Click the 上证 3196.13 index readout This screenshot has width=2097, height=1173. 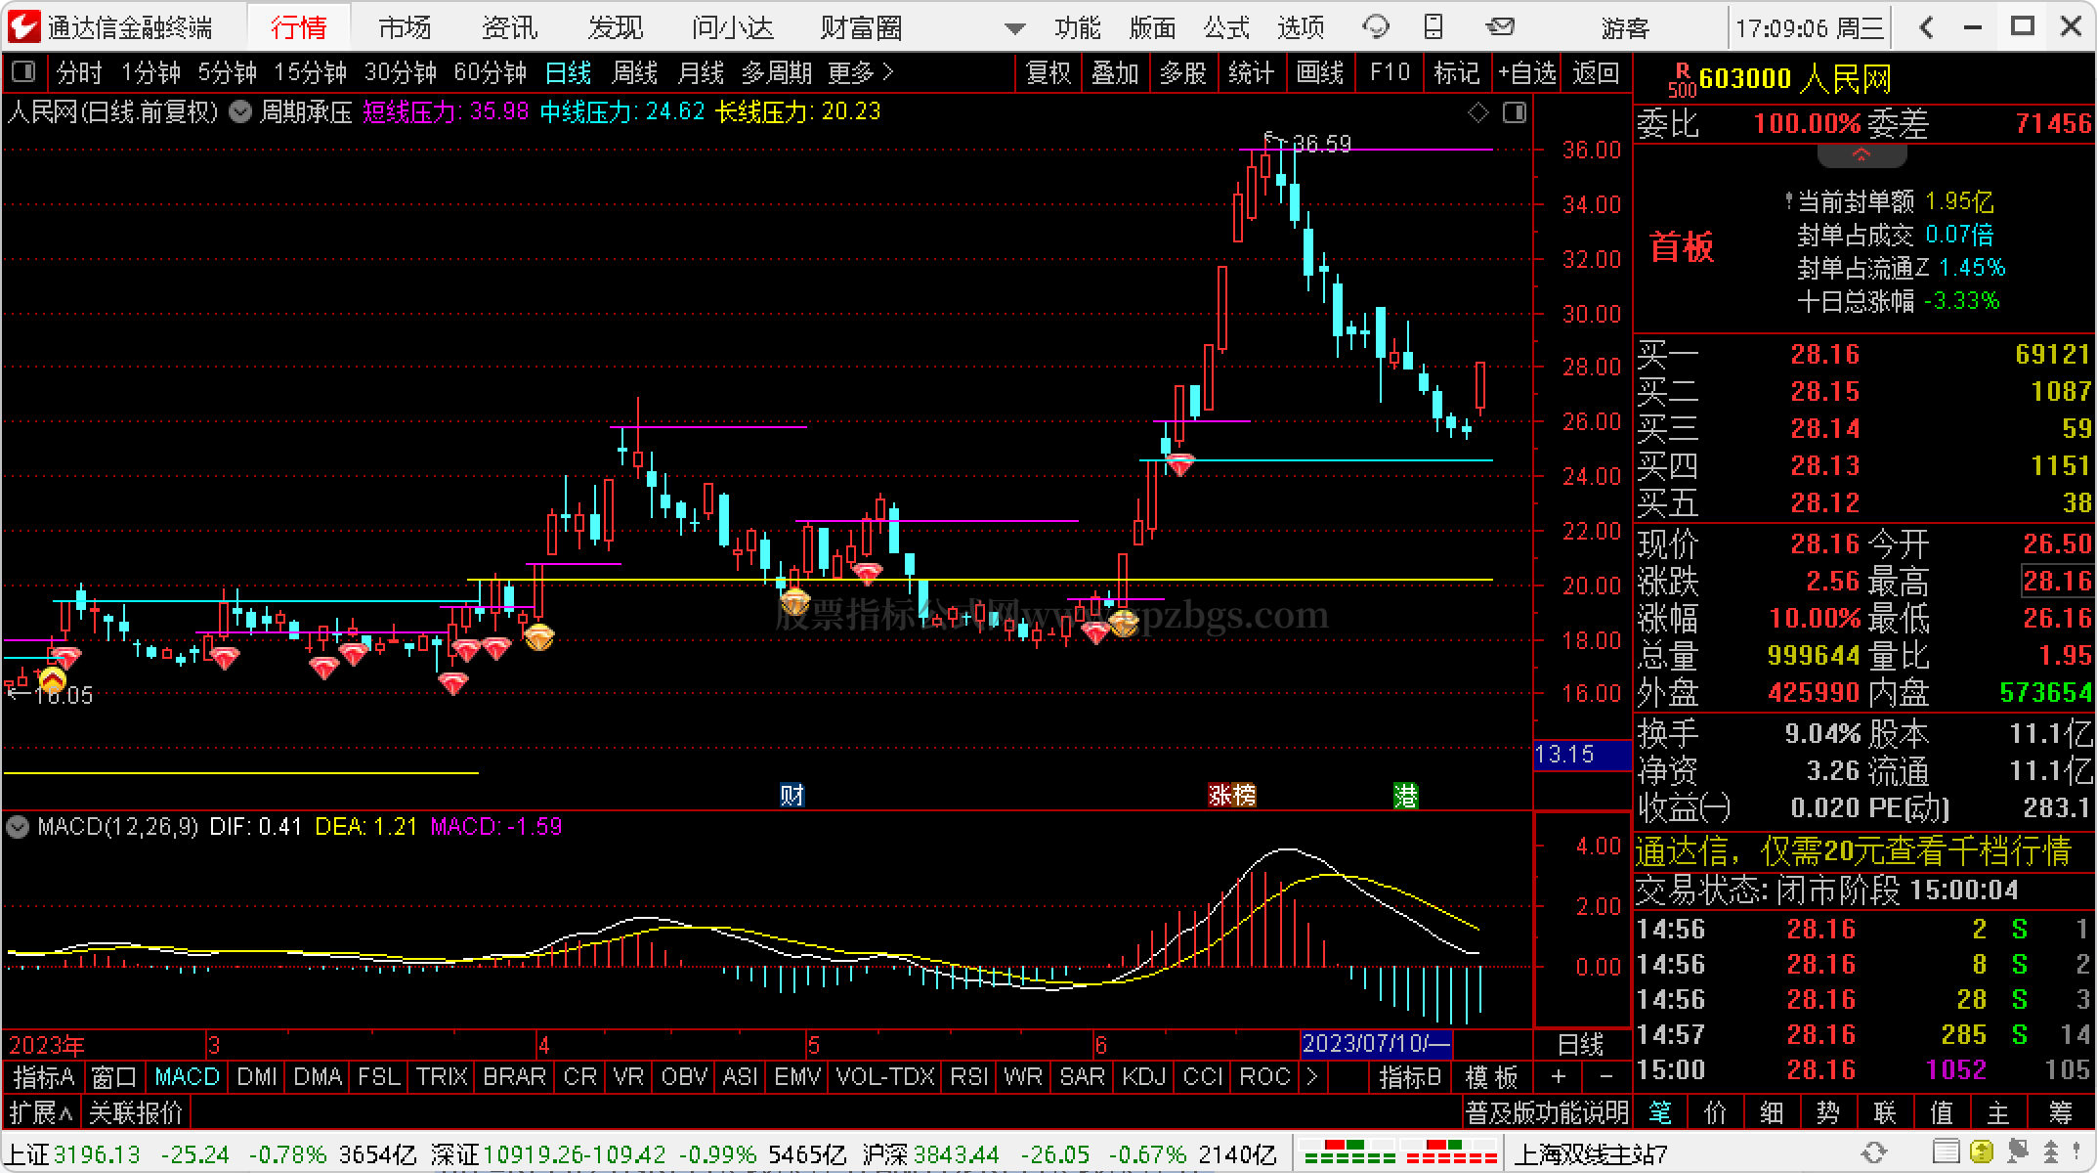73,1155
